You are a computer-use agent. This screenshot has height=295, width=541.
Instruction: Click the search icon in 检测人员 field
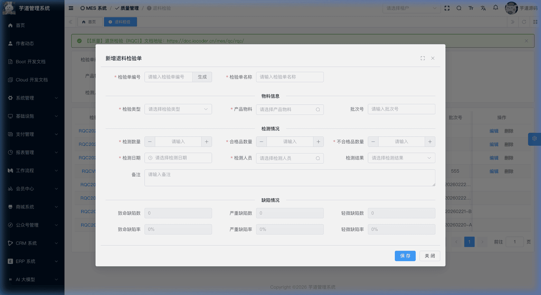tap(318, 158)
